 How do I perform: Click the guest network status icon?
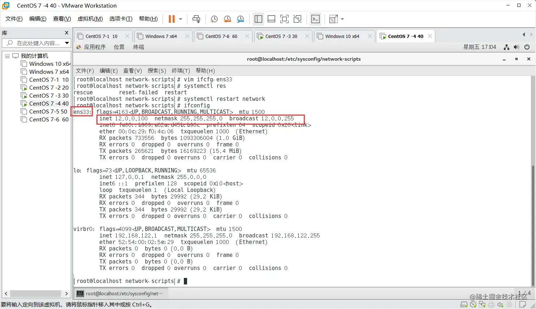click(507, 47)
